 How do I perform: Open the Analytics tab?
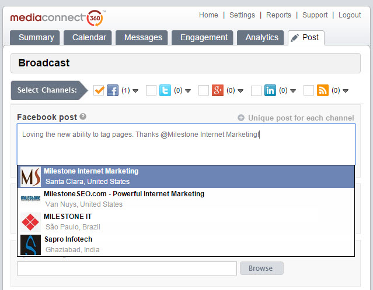pyautogui.click(x=260, y=37)
